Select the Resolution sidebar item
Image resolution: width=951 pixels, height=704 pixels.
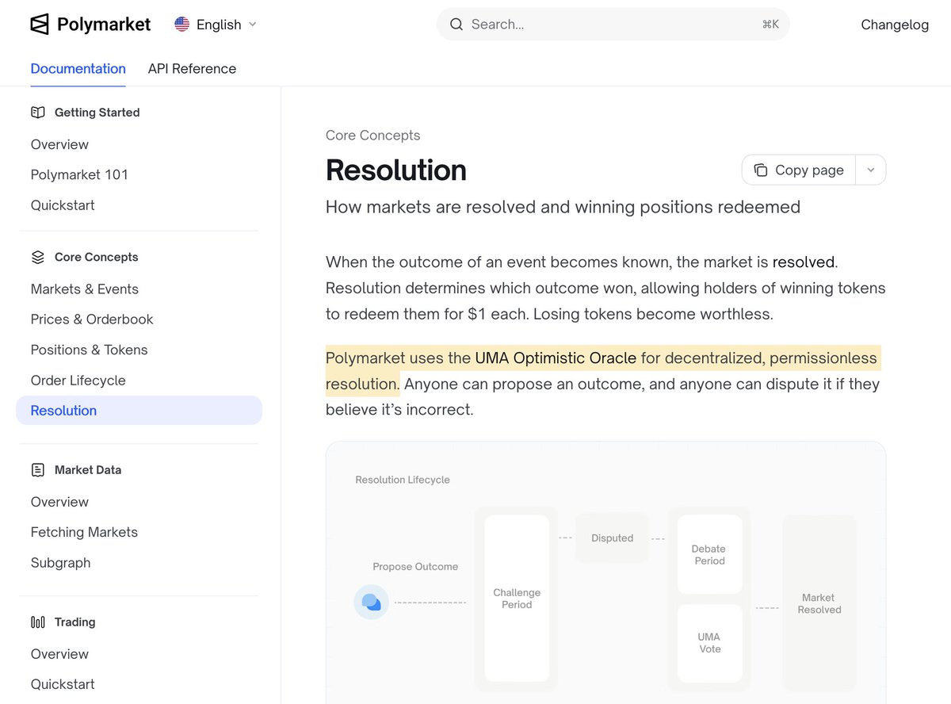(x=139, y=411)
